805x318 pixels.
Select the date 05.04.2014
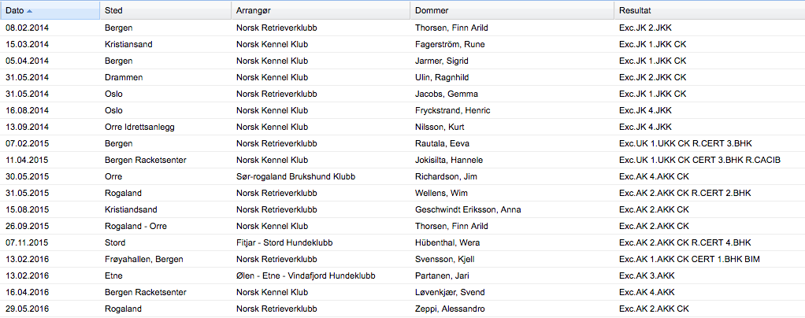[28, 61]
